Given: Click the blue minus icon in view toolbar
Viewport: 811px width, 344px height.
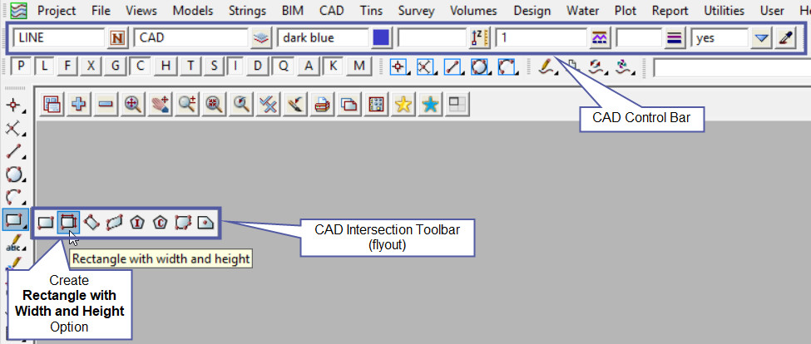Looking at the screenshot, I should pyautogui.click(x=105, y=105).
